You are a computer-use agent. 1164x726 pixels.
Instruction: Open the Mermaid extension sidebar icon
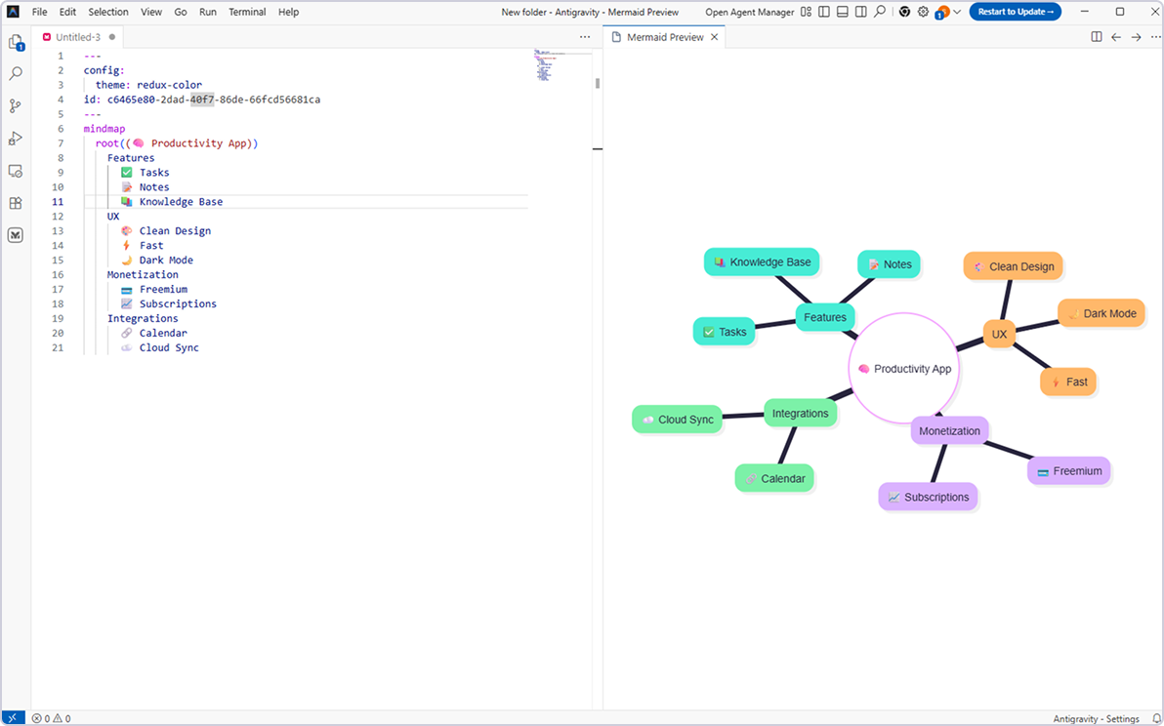click(16, 235)
